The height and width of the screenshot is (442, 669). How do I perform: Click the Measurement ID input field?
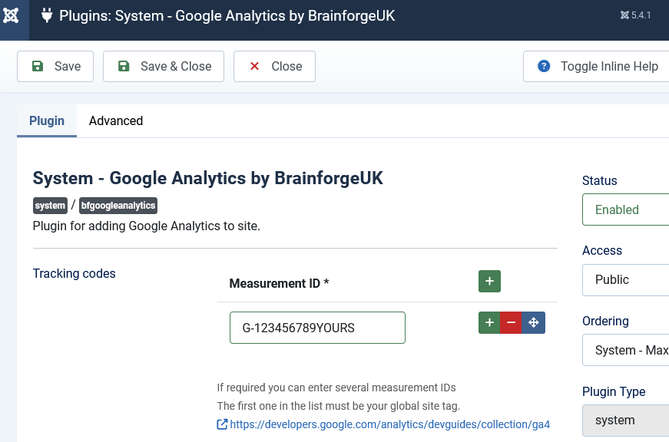pyautogui.click(x=317, y=328)
